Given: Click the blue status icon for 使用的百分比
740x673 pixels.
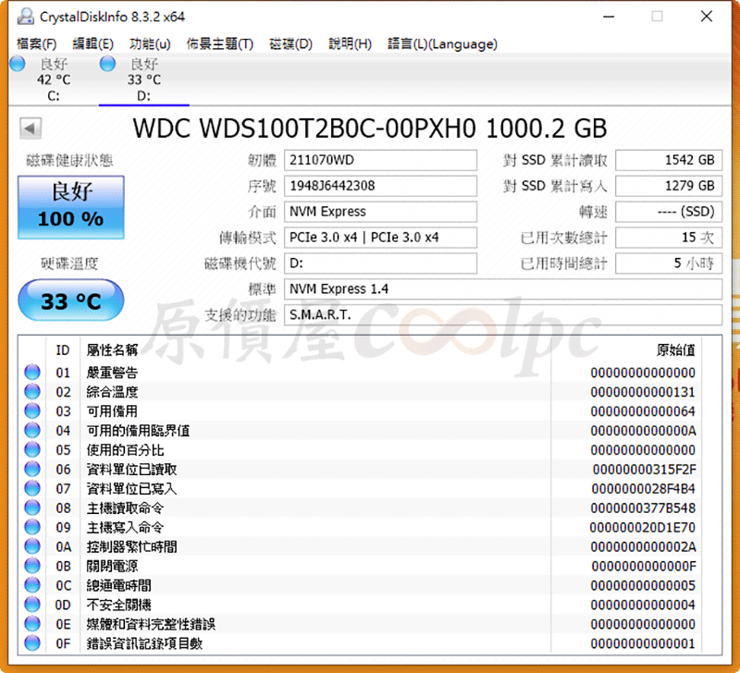Looking at the screenshot, I should [32, 449].
